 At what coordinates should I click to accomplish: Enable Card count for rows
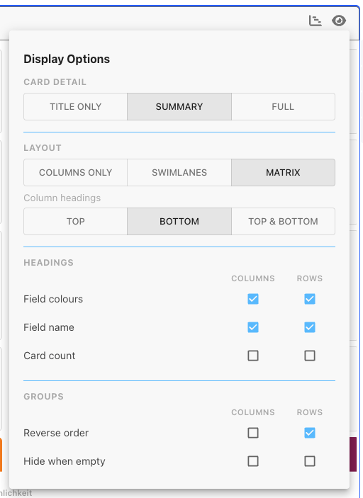(x=310, y=356)
